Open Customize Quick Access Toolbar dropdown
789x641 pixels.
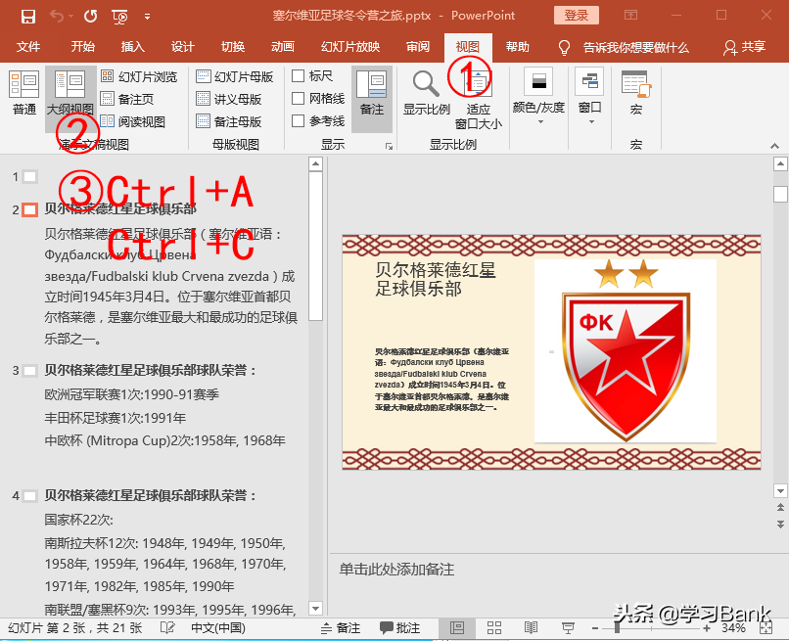[147, 17]
